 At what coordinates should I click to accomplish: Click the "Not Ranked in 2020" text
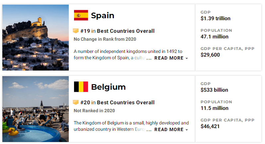click(94, 111)
